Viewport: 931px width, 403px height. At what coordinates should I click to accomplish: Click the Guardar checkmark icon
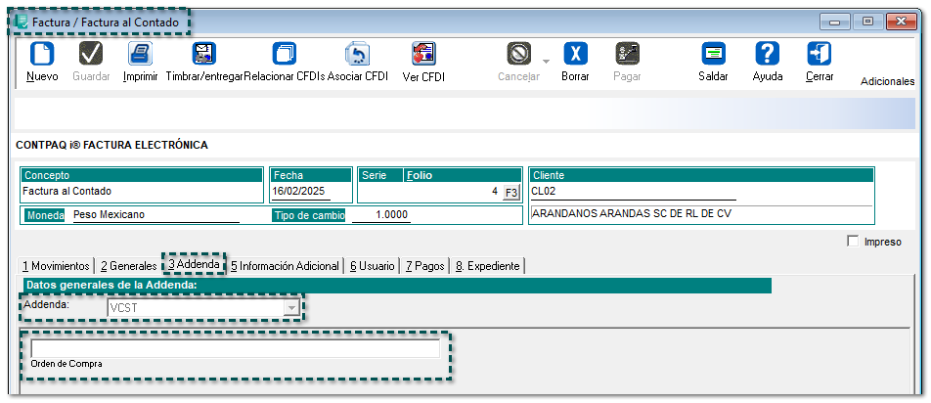pyautogui.click(x=91, y=54)
